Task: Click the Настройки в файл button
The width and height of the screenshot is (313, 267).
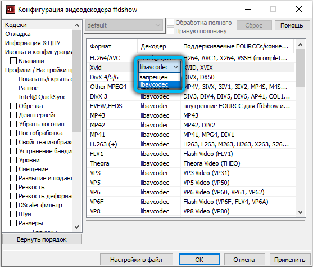Action: [x=136, y=260]
